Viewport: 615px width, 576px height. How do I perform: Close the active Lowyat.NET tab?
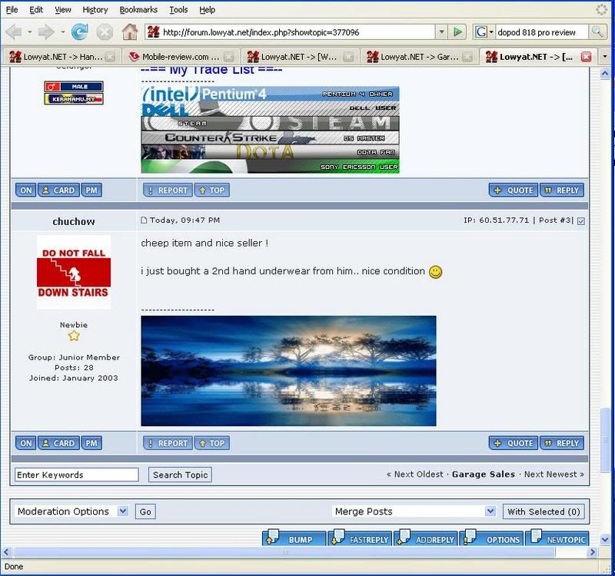(587, 57)
